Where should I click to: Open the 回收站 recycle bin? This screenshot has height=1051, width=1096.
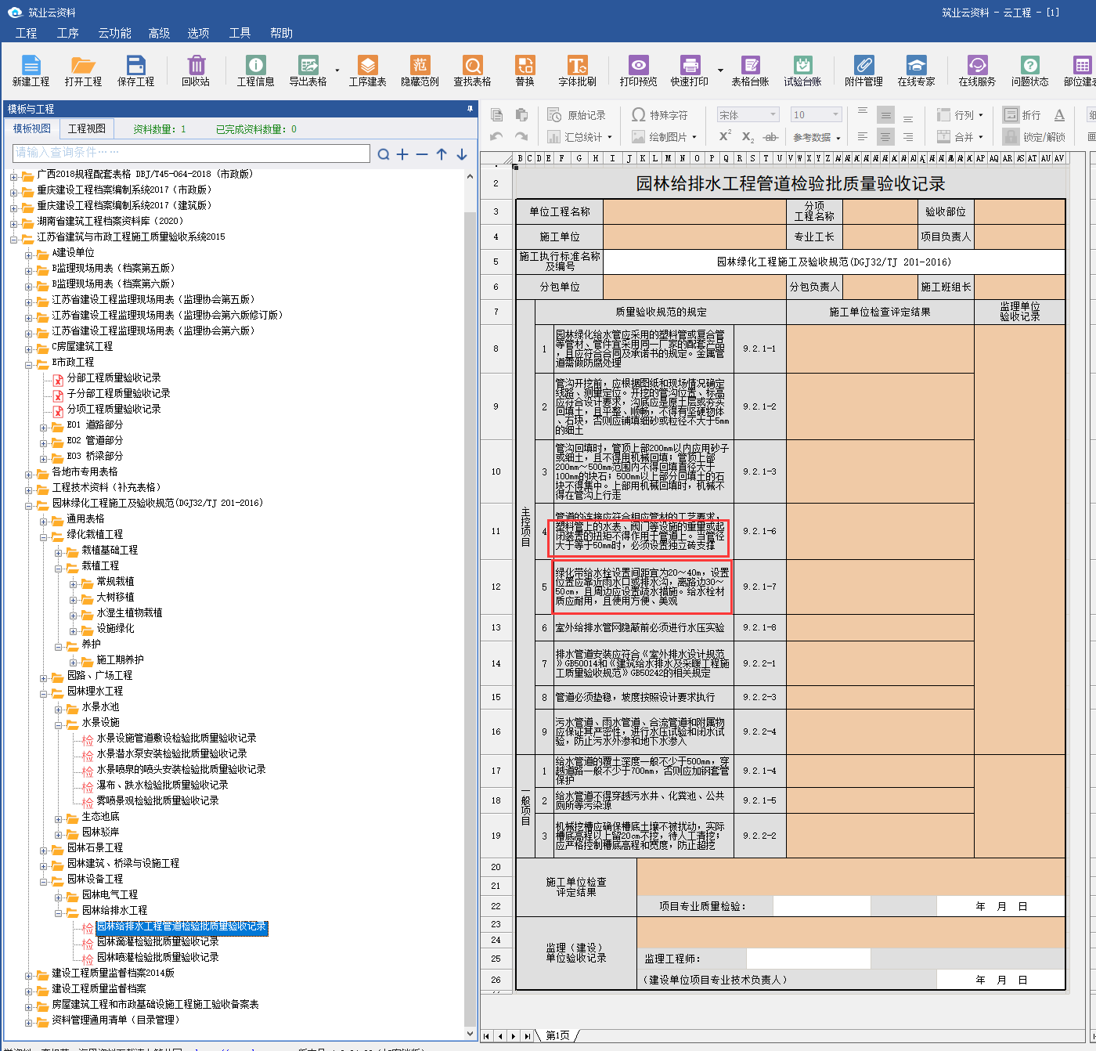click(196, 70)
